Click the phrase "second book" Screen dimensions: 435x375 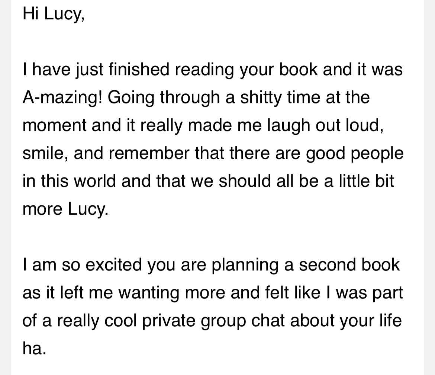[349, 265]
